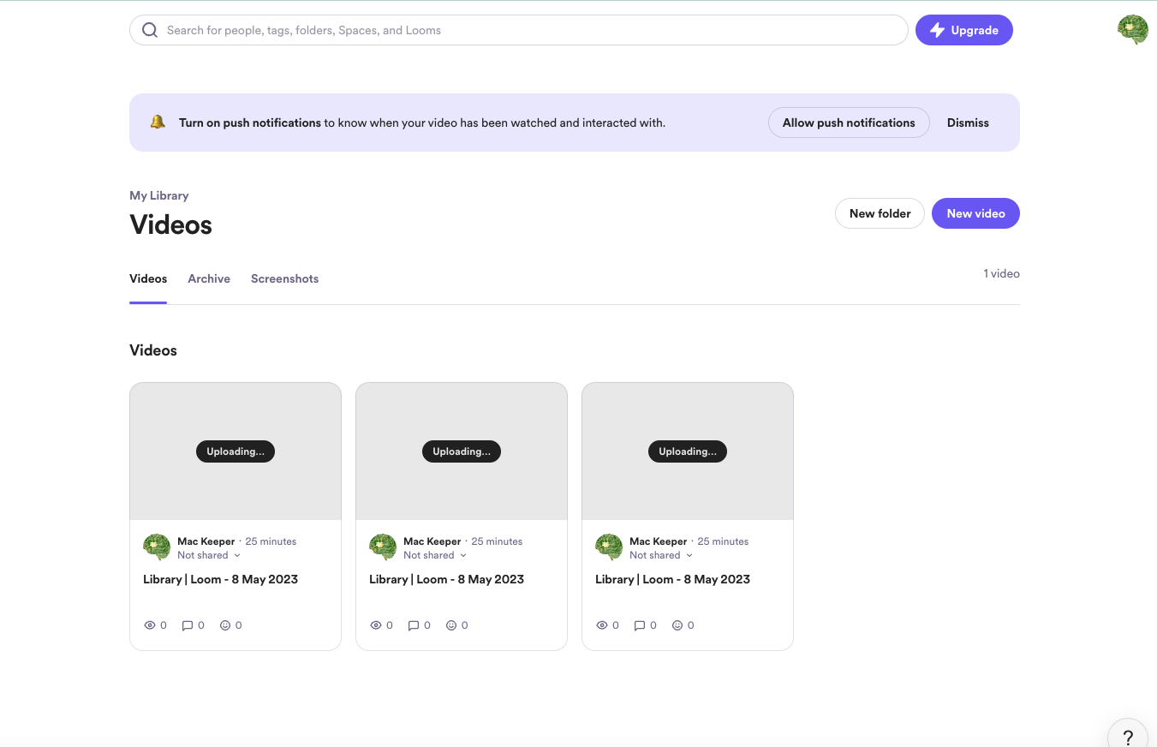Image resolution: width=1157 pixels, height=747 pixels.
Task: Click the Mac Keeper name on the leftmost card
Action: (206, 541)
